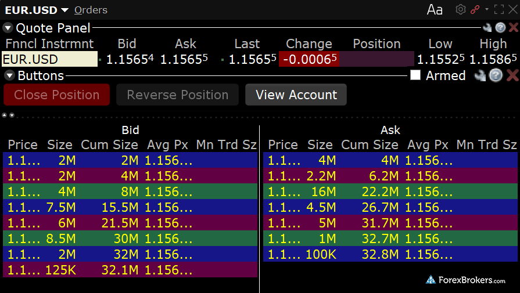Select the 8.5M size bid row
520x293 pixels.
click(x=130, y=238)
